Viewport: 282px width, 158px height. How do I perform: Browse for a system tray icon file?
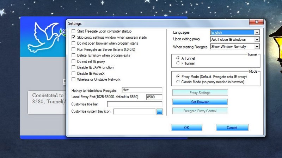pyautogui.click(x=160, y=112)
